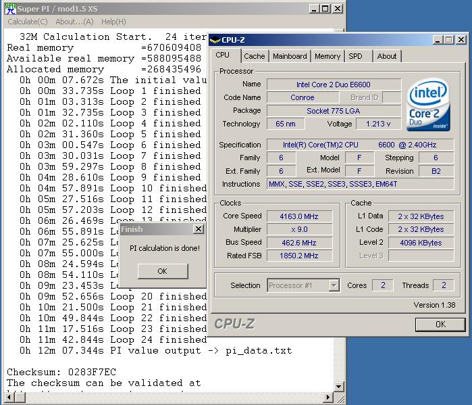Image resolution: width=472 pixels, height=405 pixels.
Task: Minimize the Super PI window
Action: coord(314,9)
